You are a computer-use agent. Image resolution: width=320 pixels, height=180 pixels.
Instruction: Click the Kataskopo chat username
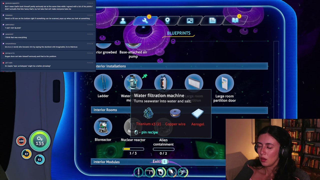9,15
